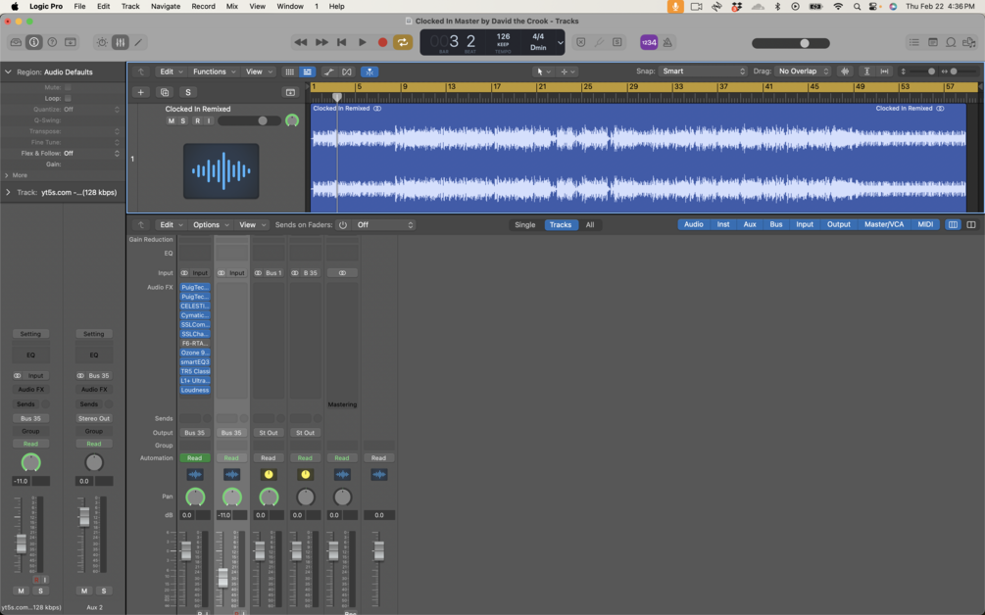Click the Bus 35 output slot in inspector
This screenshot has height=615, width=985.
tap(30, 418)
